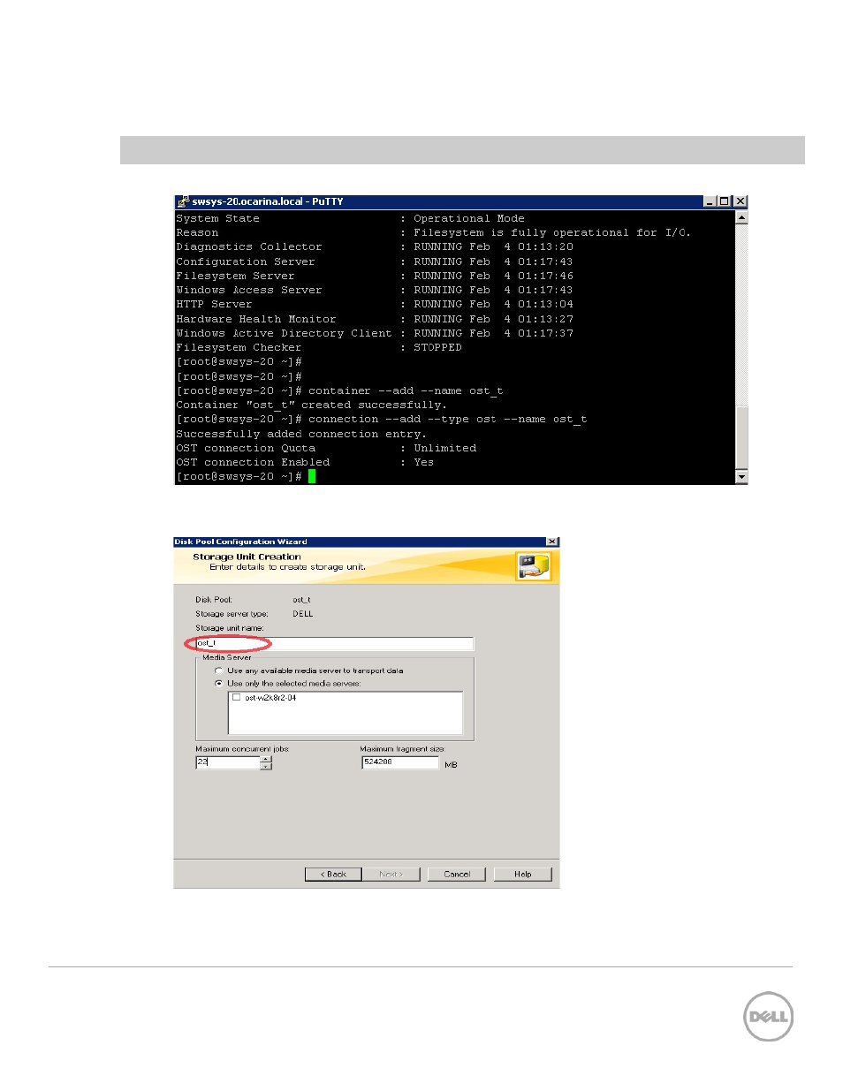The width and height of the screenshot is (843, 1091).
Task: Click the Back button in wizard
Action: 333,874
